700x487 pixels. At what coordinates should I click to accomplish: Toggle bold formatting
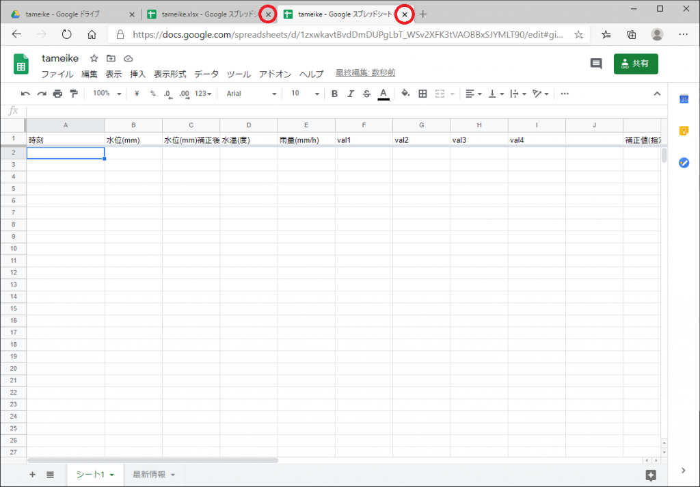tap(334, 94)
